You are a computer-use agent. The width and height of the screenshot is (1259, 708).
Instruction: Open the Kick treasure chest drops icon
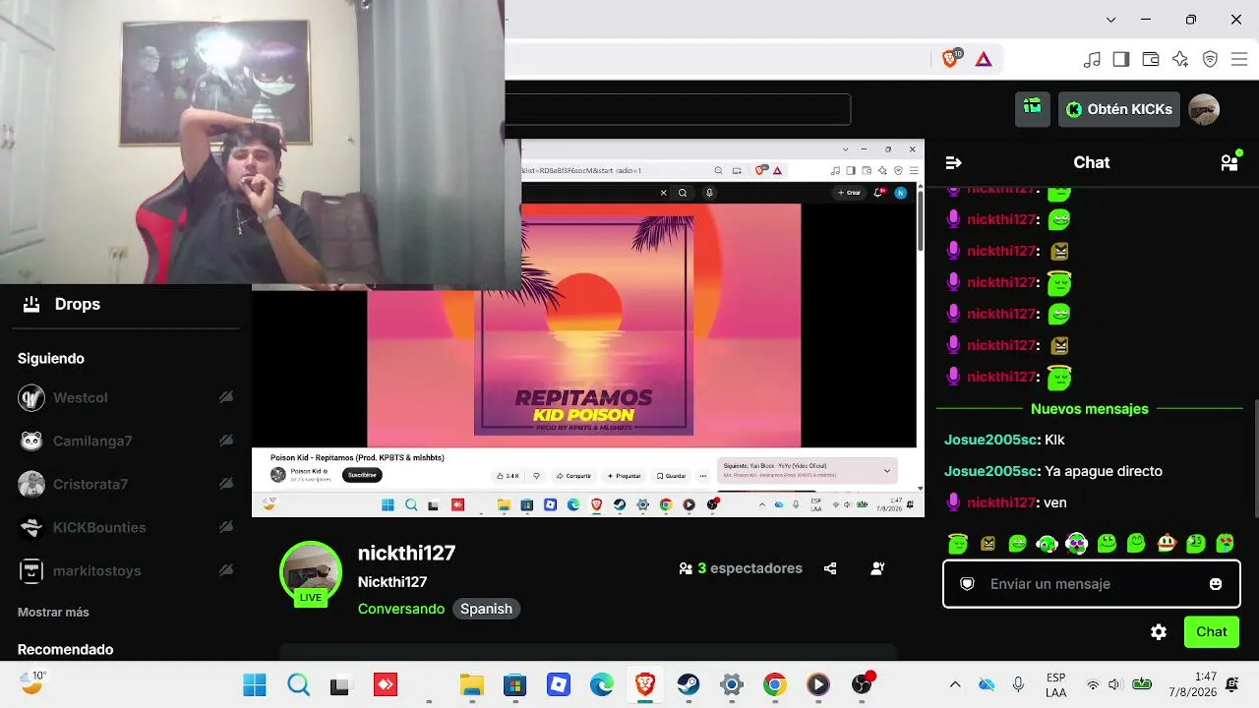(x=1032, y=108)
